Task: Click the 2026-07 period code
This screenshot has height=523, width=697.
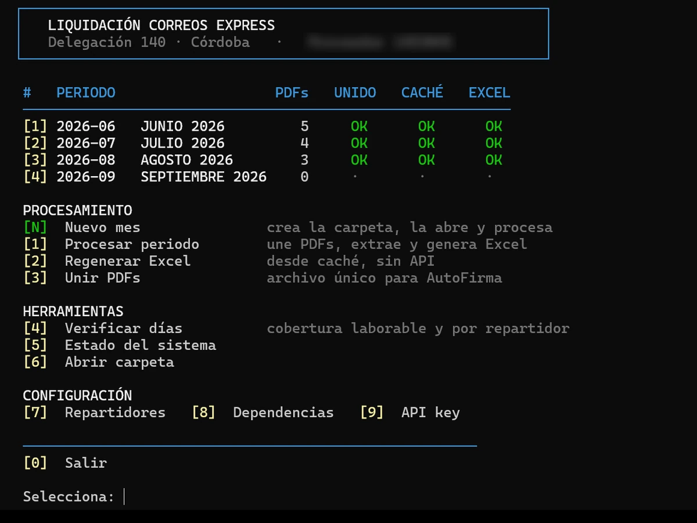Action: point(86,143)
